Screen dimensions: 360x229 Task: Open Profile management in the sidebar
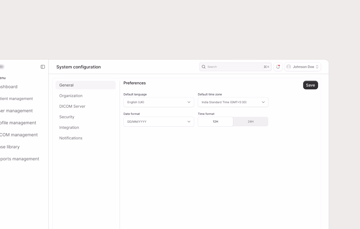18,123
